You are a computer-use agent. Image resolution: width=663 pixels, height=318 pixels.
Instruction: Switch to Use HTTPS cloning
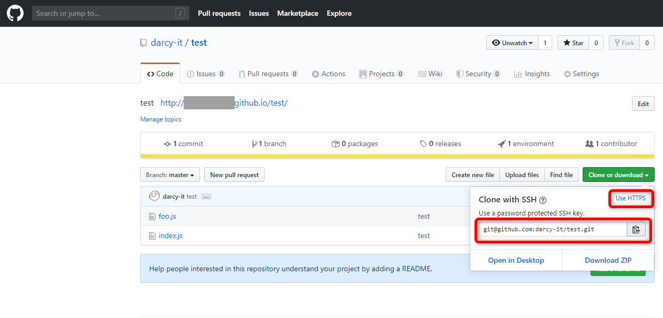pos(631,198)
